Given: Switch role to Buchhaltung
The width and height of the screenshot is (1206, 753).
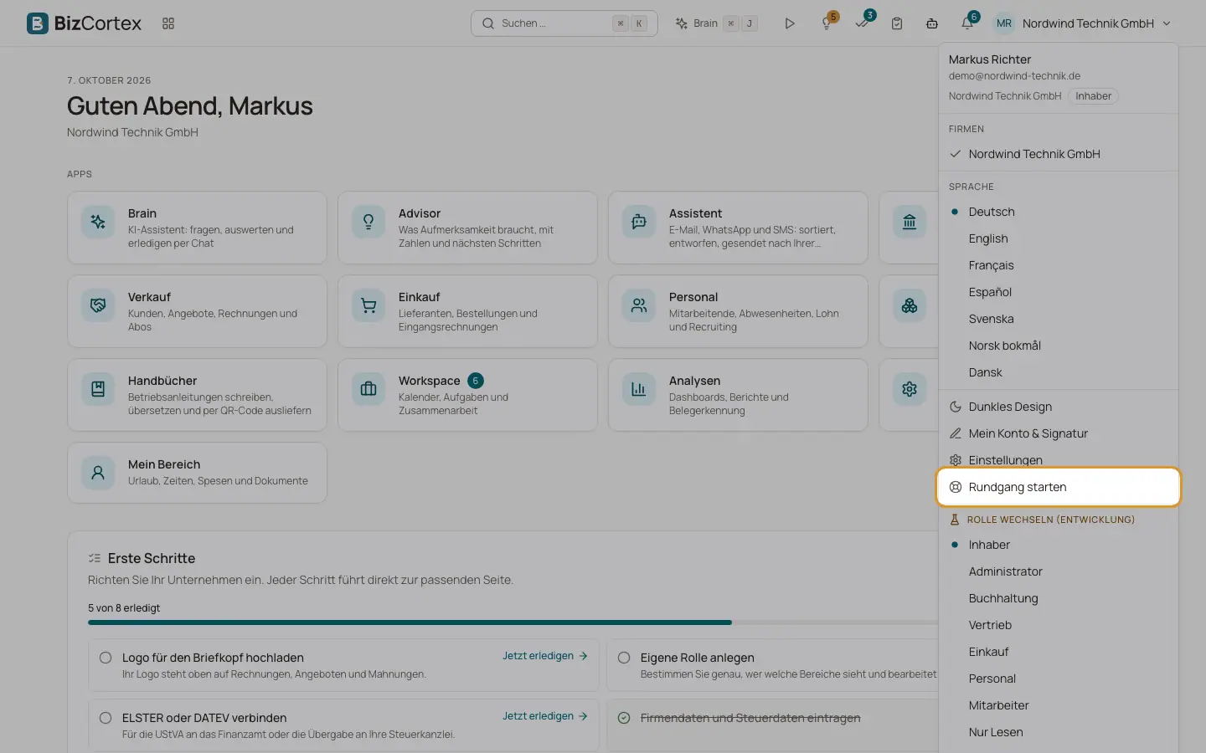Looking at the screenshot, I should click(1059, 598).
